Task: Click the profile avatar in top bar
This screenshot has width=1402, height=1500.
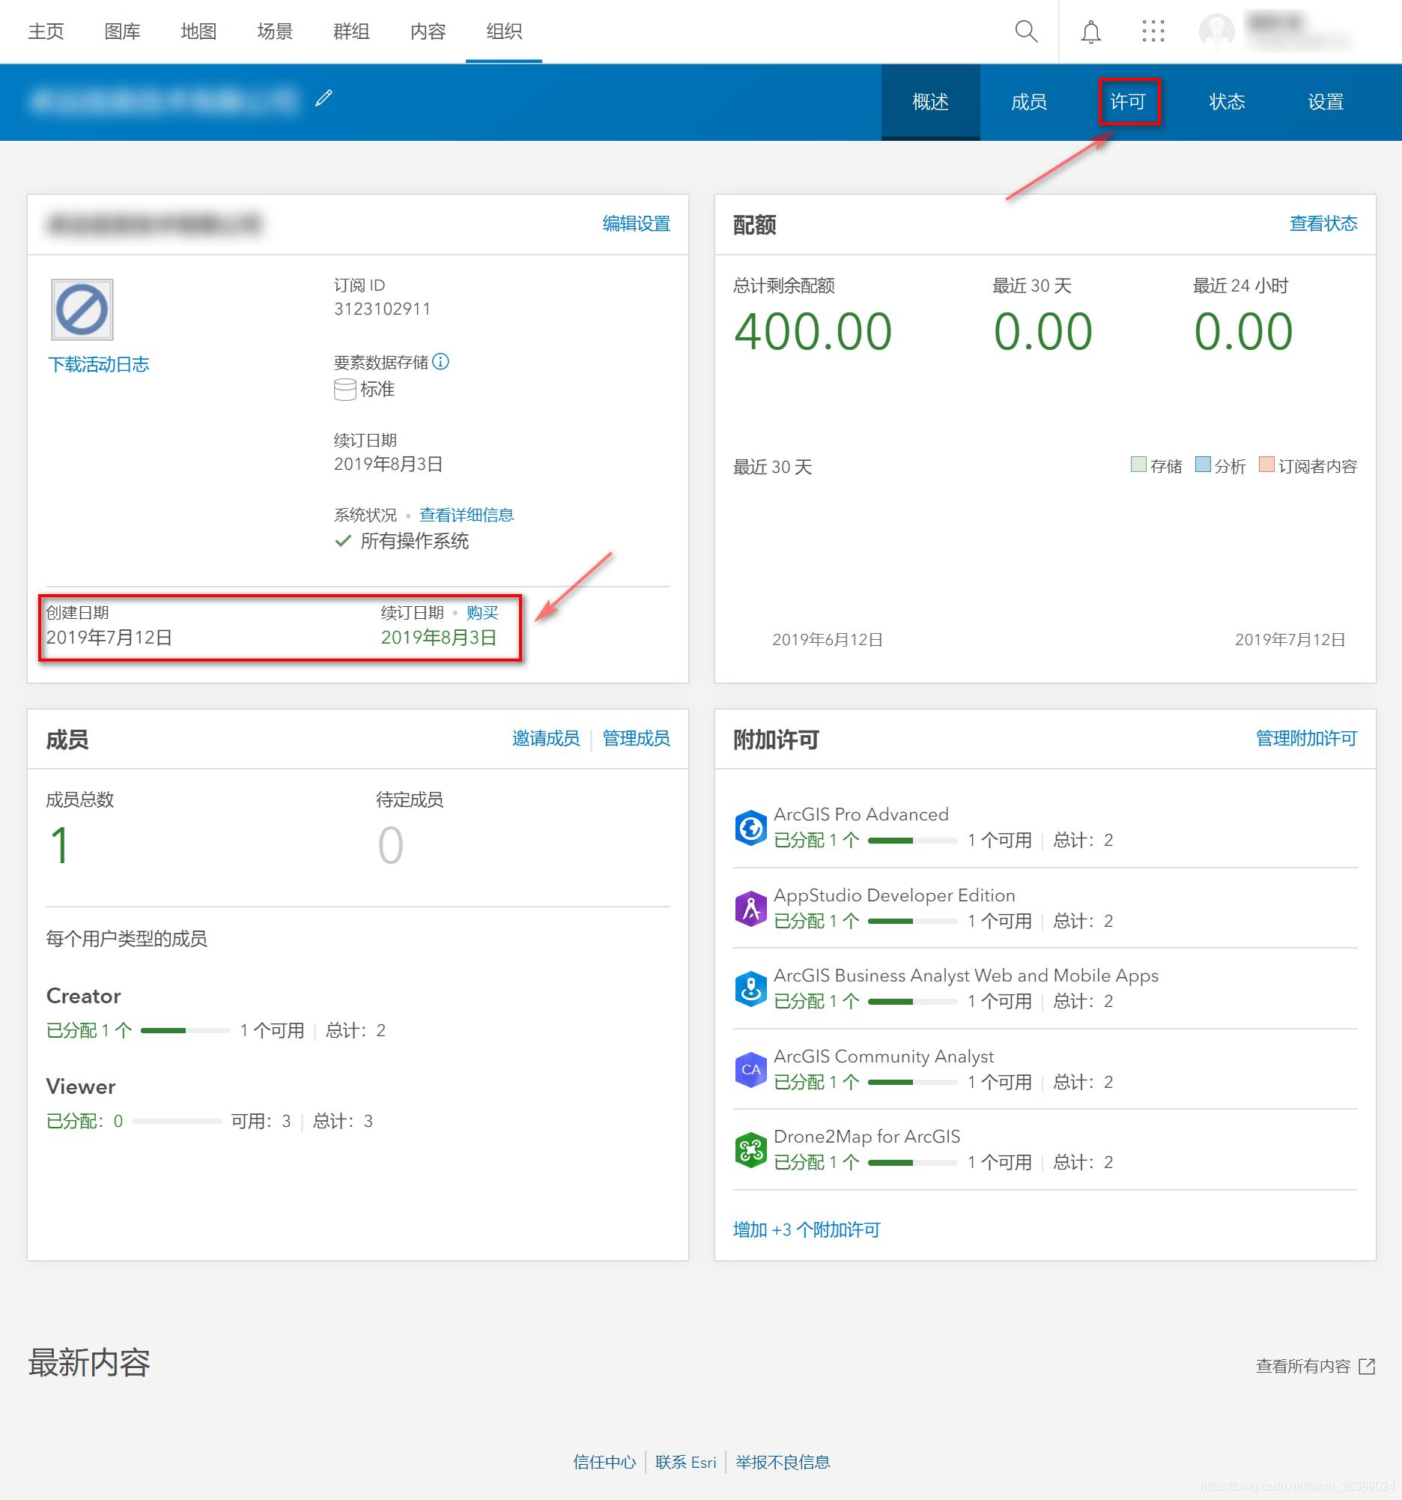Action: coord(1218,31)
